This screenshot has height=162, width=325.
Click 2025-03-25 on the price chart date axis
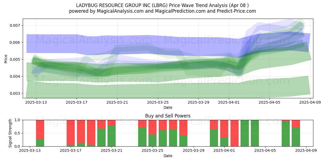click(x=158, y=102)
